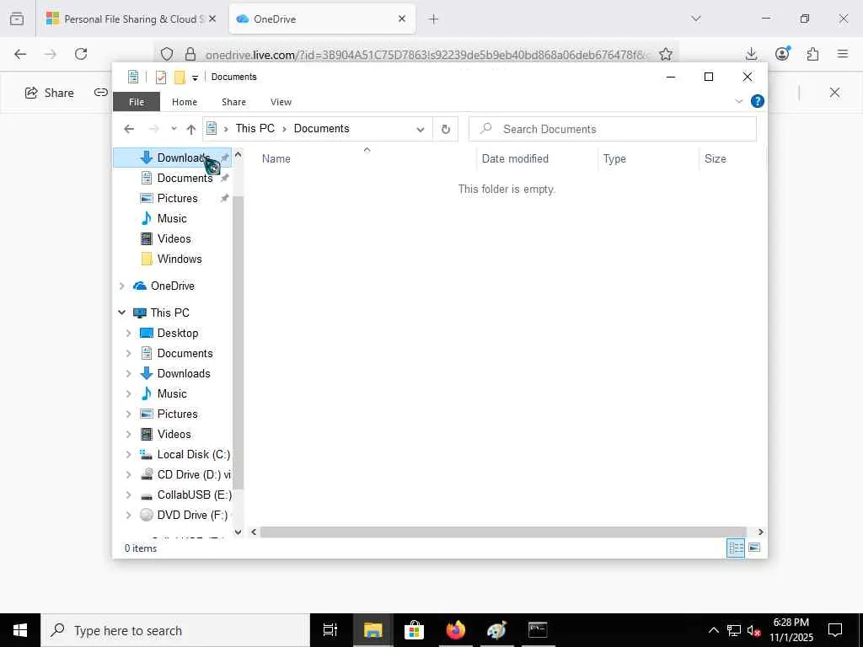Go back in File Explorer
Screen dimensions: 863x647
pyautogui.click(x=129, y=129)
